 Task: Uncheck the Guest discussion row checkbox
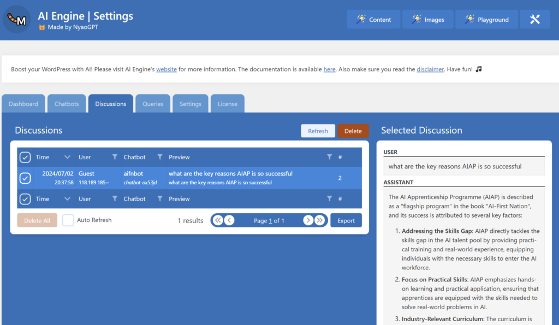click(25, 178)
